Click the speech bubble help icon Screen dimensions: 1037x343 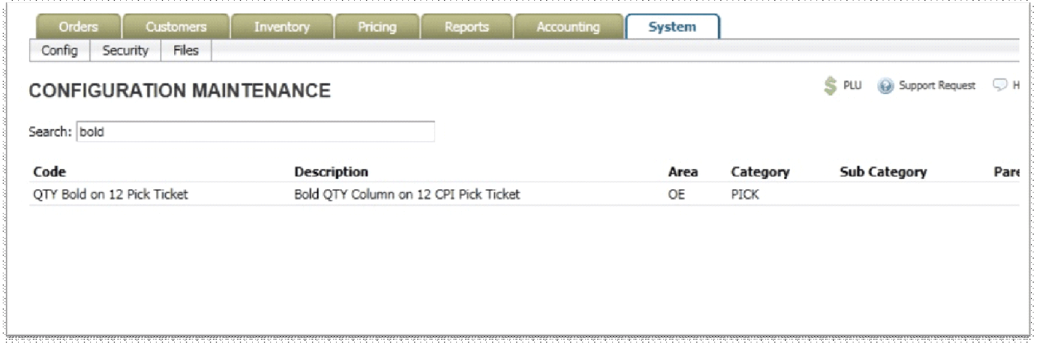coord(999,85)
